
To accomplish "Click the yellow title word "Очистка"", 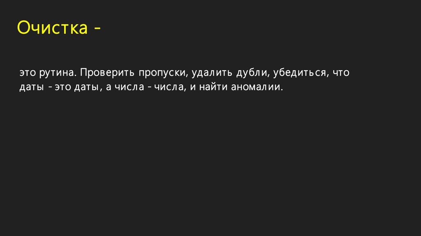I will pyautogui.click(x=52, y=28).
